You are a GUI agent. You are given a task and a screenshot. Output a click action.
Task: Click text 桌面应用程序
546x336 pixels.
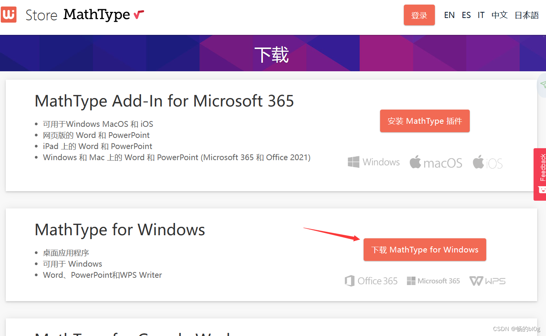(x=66, y=253)
